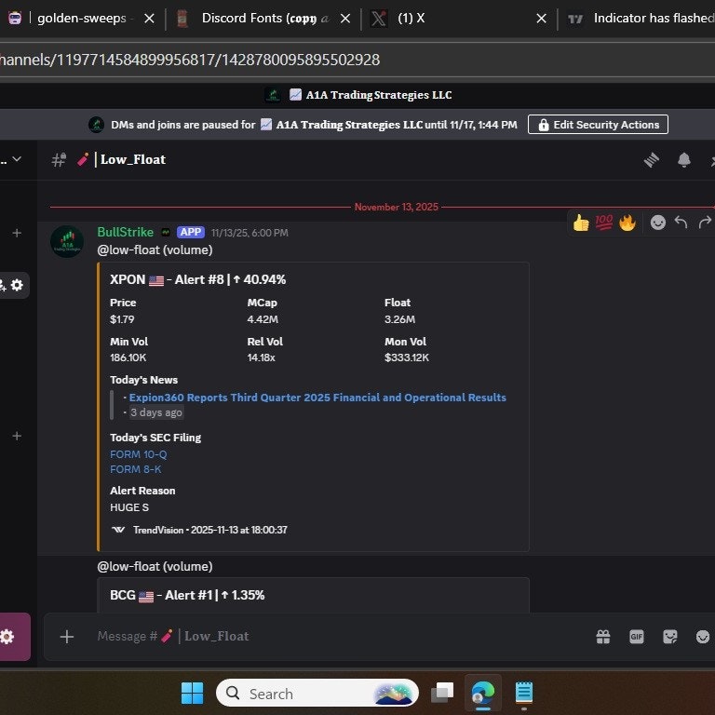The height and width of the screenshot is (715, 715).
Task: Click the Low_Float channel name header
Action: tap(133, 159)
